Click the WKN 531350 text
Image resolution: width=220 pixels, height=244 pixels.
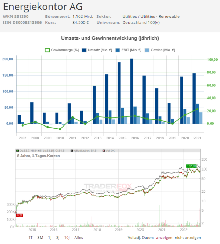tap(16, 16)
